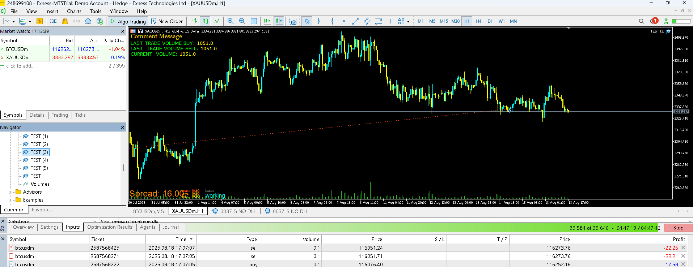
Task: Open the Favorites tab in Navigator
Action: click(x=42, y=210)
